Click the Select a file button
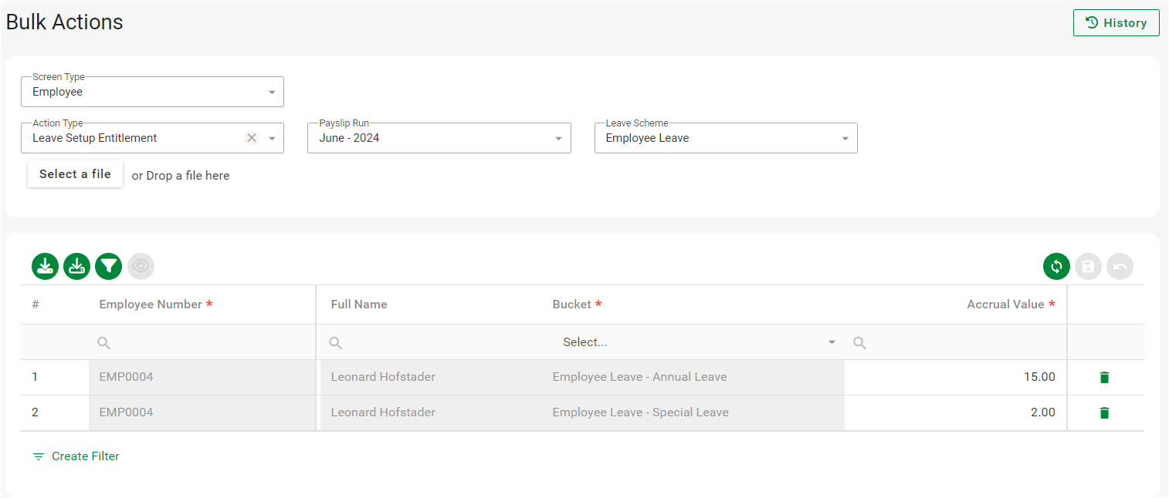This screenshot has width=1169, height=498. click(75, 174)
